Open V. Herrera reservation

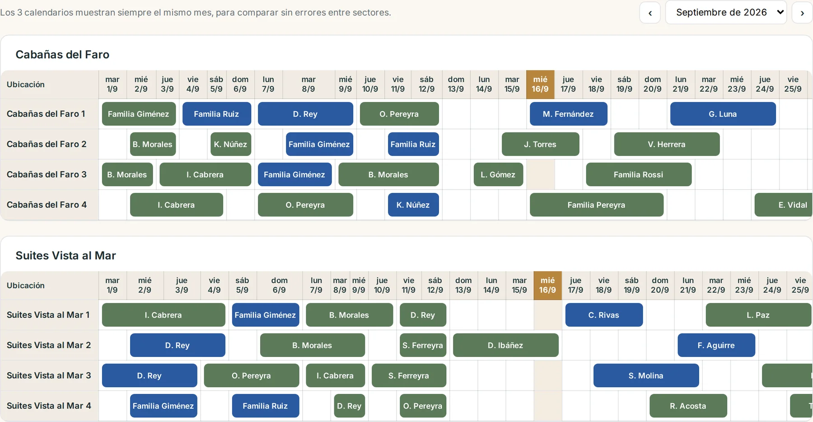point(667,144)
